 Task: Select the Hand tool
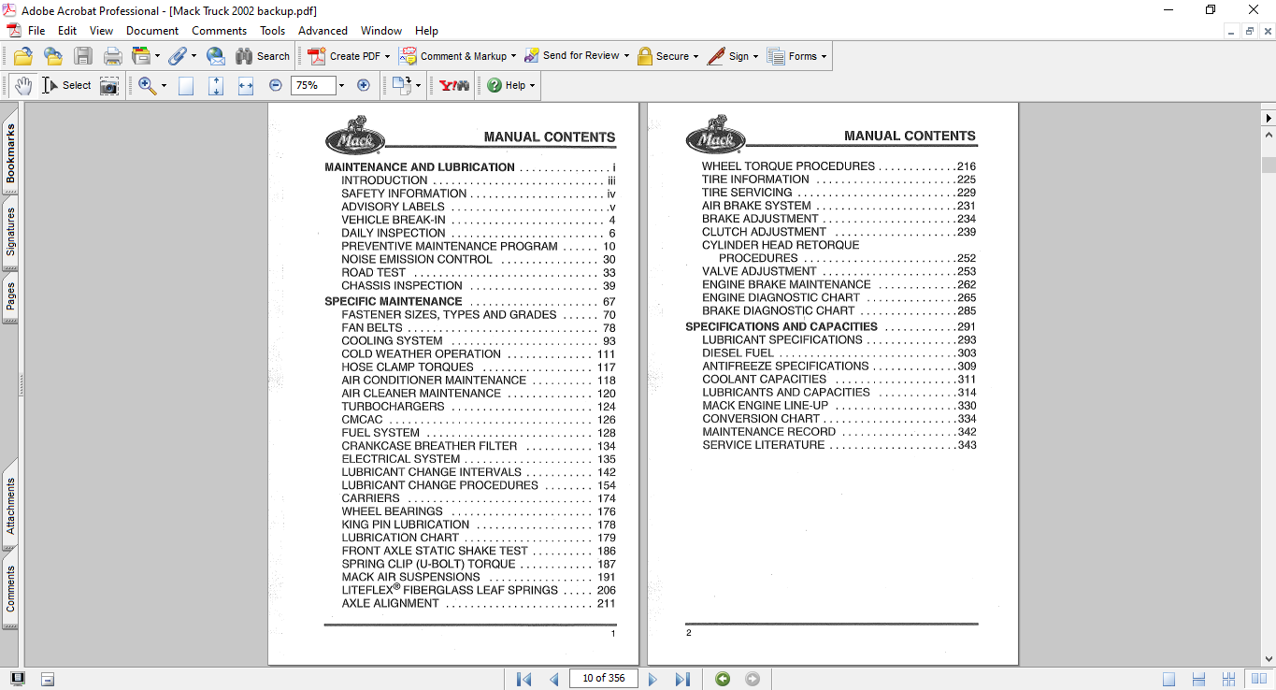point(22,85)
